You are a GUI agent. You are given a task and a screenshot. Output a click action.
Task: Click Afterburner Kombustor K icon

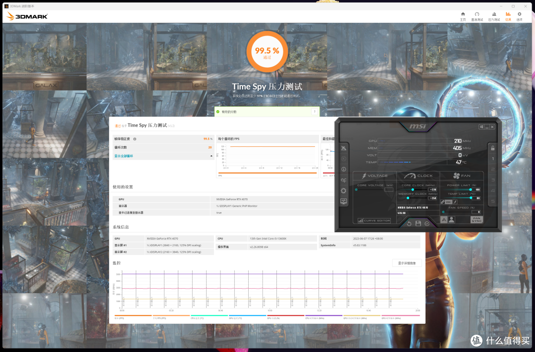click(x=344, y=159)
